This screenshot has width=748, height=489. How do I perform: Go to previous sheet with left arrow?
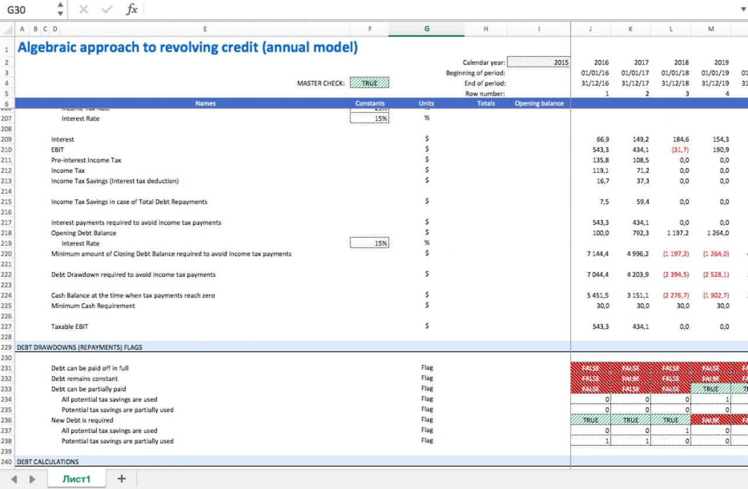pos(13,479)
